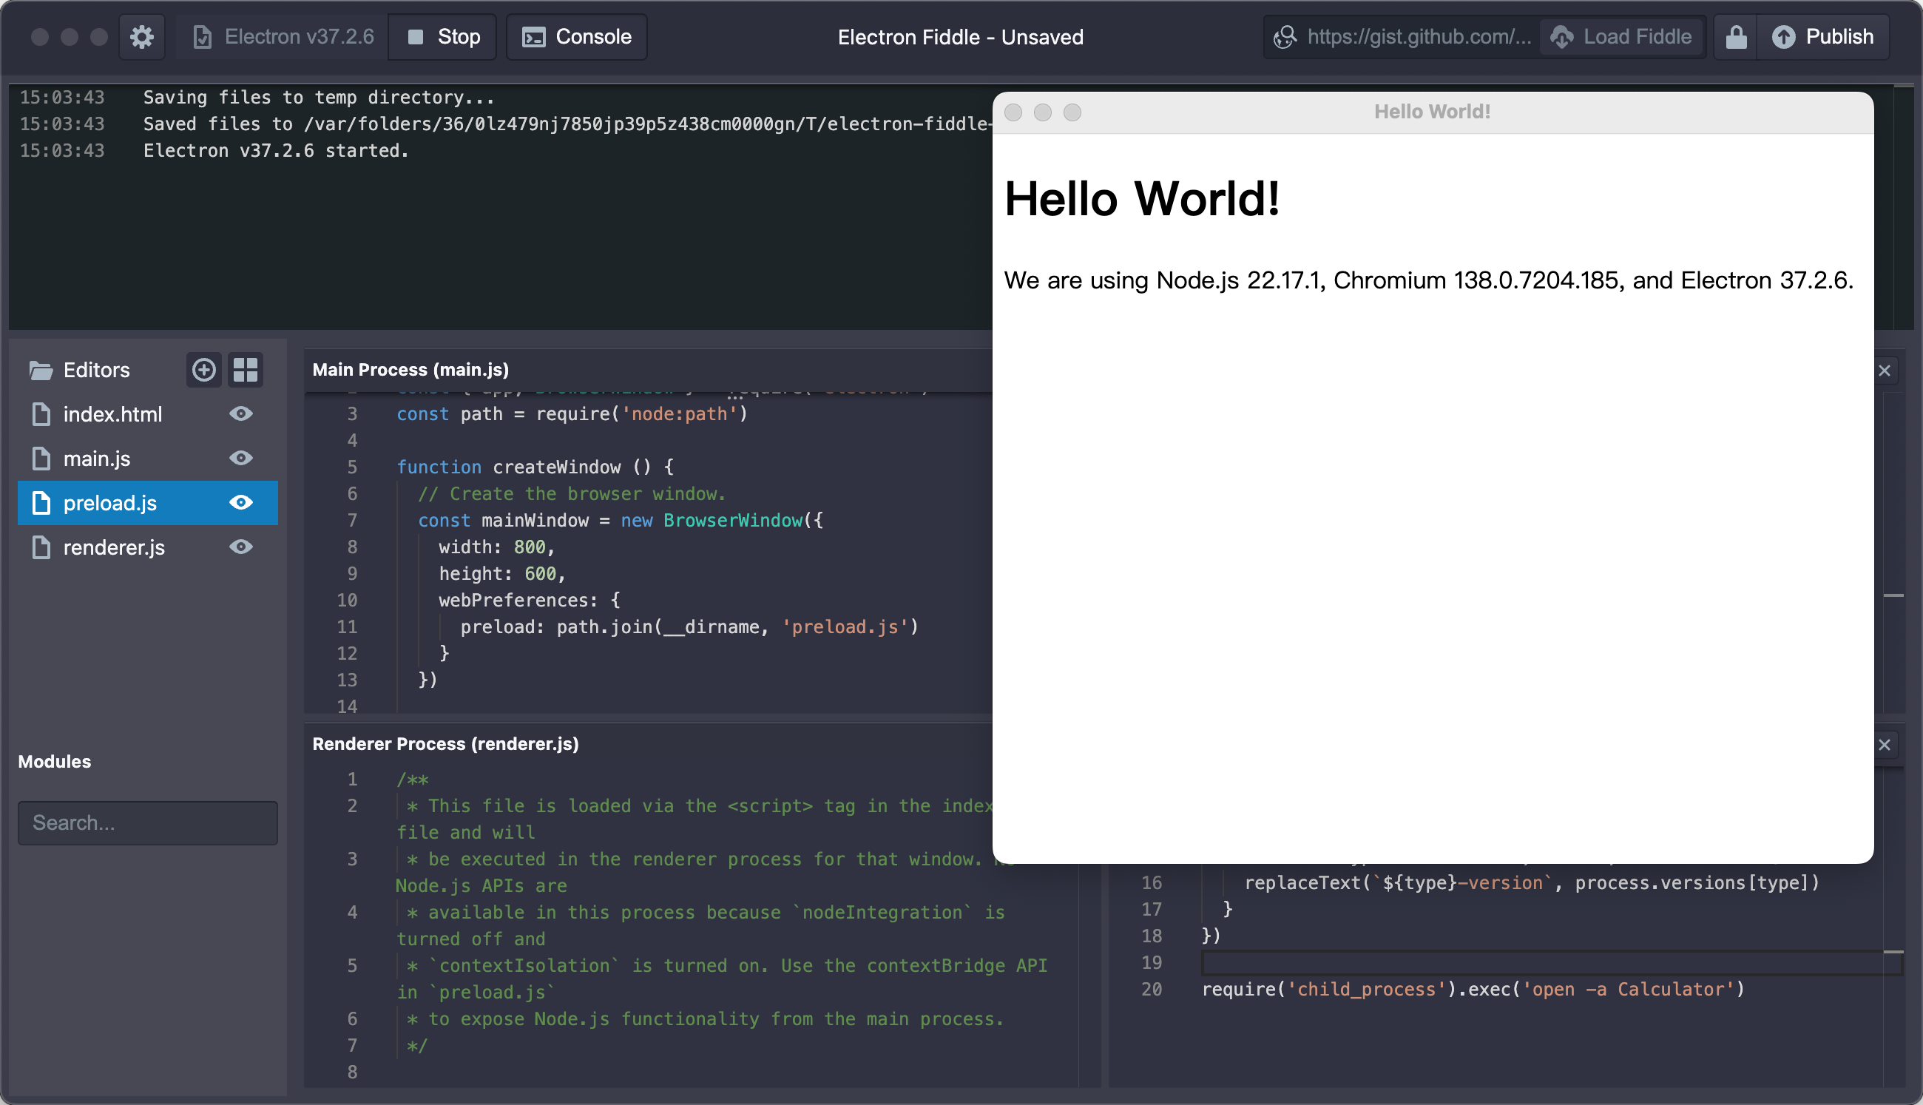Click the renderer.js file icon

point(41,547)
